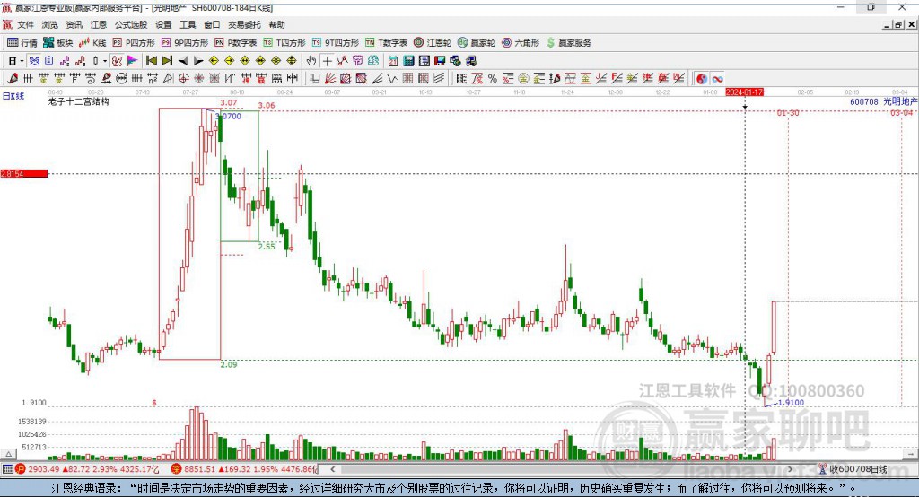The height and width of the screenshot is (497, 919).
Task: Open the calculator tool icon
Action: pos(409,61)
